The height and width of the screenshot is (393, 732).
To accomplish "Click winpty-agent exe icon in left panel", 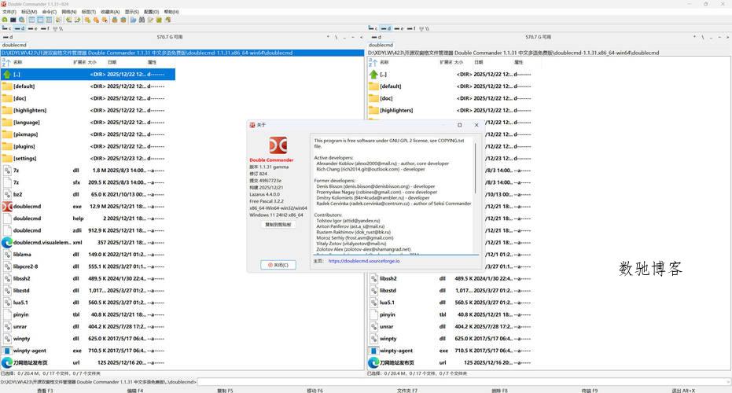I will (x=7, y=351).
